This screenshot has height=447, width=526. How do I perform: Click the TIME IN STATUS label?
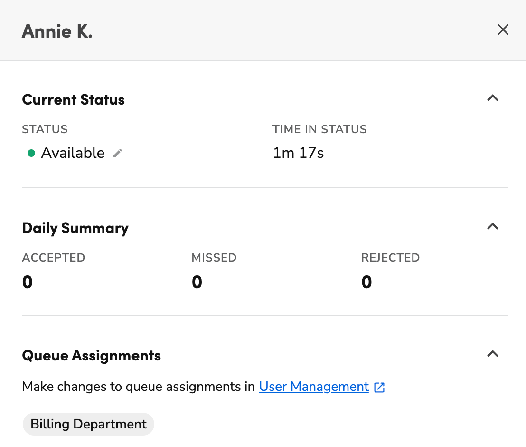tap(319, 129)
